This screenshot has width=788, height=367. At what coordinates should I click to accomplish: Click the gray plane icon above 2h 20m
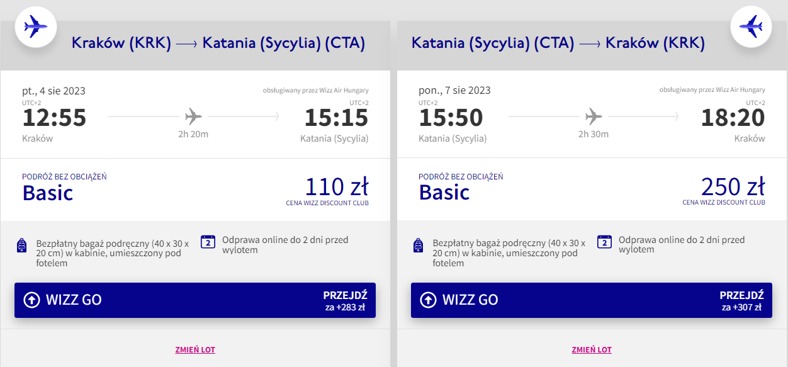193,116
